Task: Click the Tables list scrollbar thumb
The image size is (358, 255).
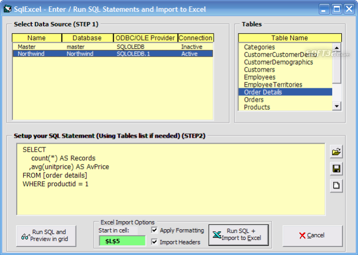Action: (x=336, y=67)
